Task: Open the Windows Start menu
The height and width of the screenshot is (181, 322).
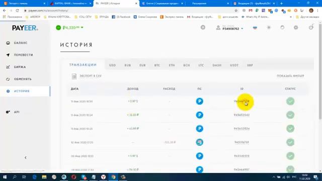Action: (5, 177)
